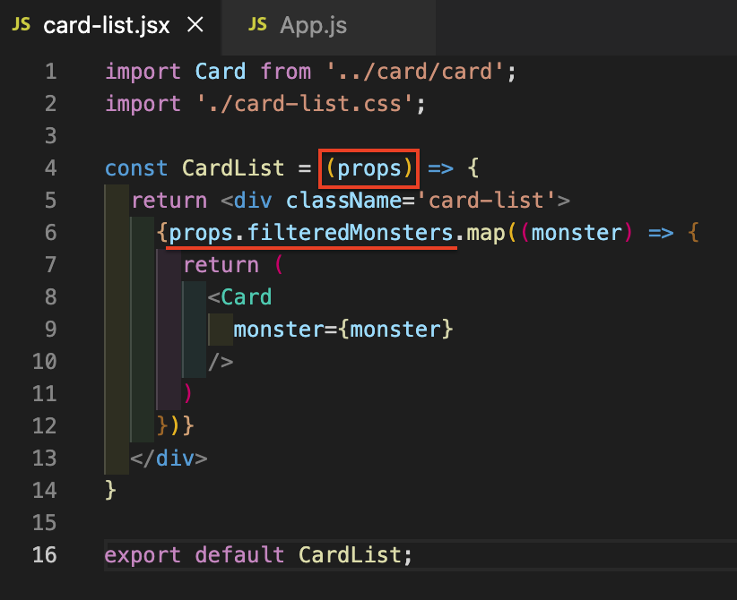Click the '}' closing brace on line 14
The width and height of the screenshot is (737, 600).
point(110,491)
